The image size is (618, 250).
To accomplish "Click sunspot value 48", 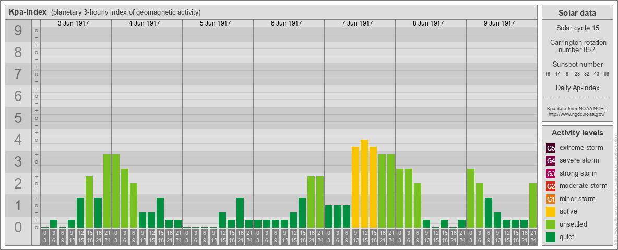I will coord(548,74).
